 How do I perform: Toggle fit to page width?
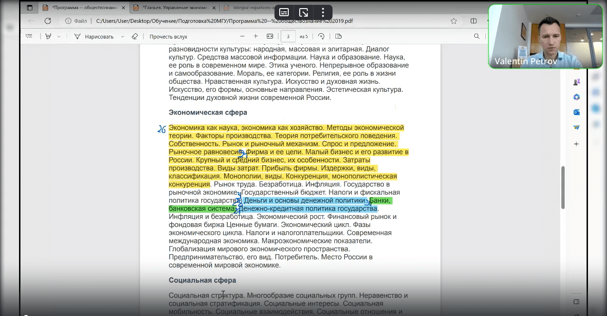pyautogui.click(x=270, y=36)
